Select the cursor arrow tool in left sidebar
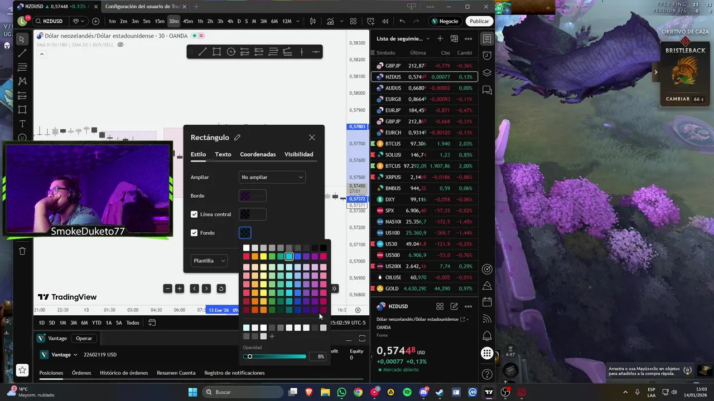Image resolution: width=714 pixels, height=401 pixels. [22, 39]
